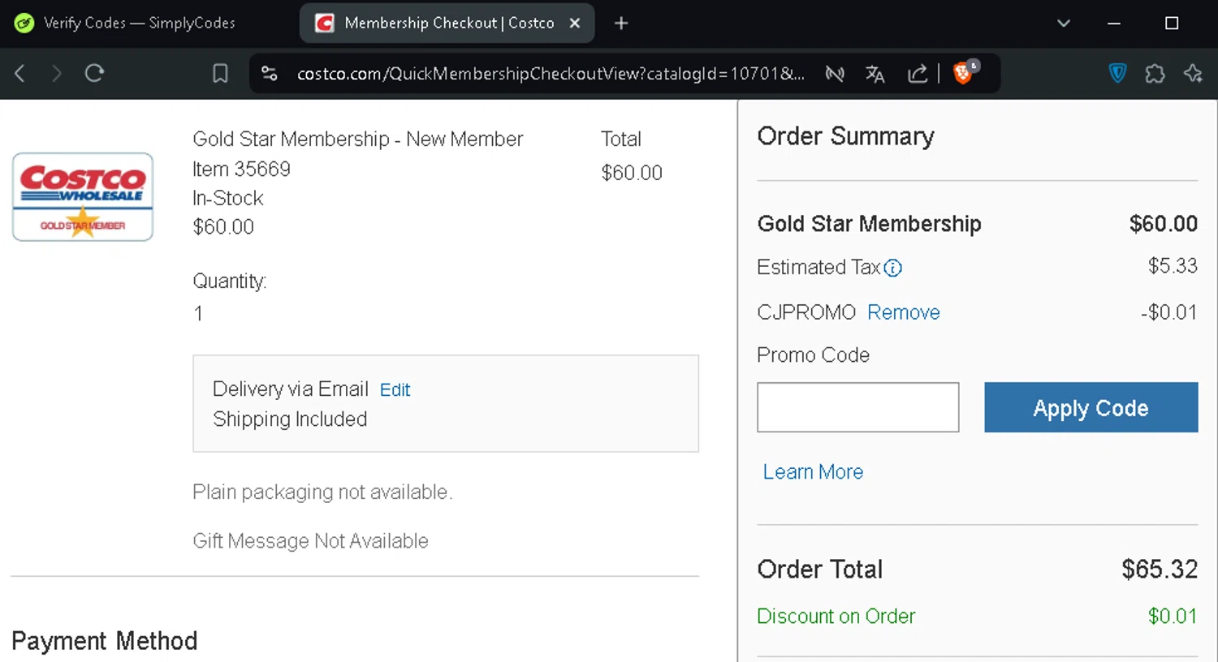Viewport: 1218px width, 662px height.
Task: Edit the Delivery via Email option
Action: click(395, 390)
